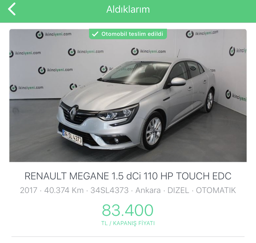Screen dimensions: 256x243
Task: Tap the car's front wheel
Action: [152, 131]
